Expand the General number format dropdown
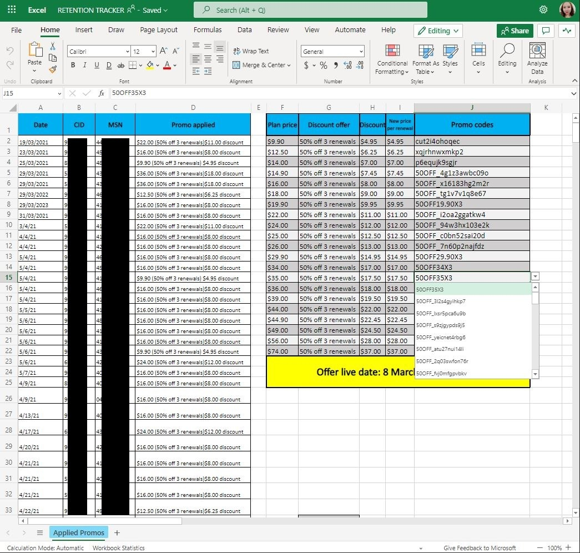This screenshot has height=553, width=580. (361, 52)
